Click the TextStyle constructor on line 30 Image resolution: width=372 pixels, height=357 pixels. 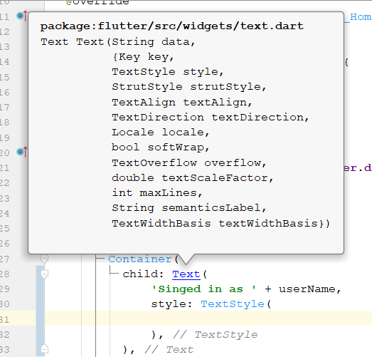click(233, 304)
